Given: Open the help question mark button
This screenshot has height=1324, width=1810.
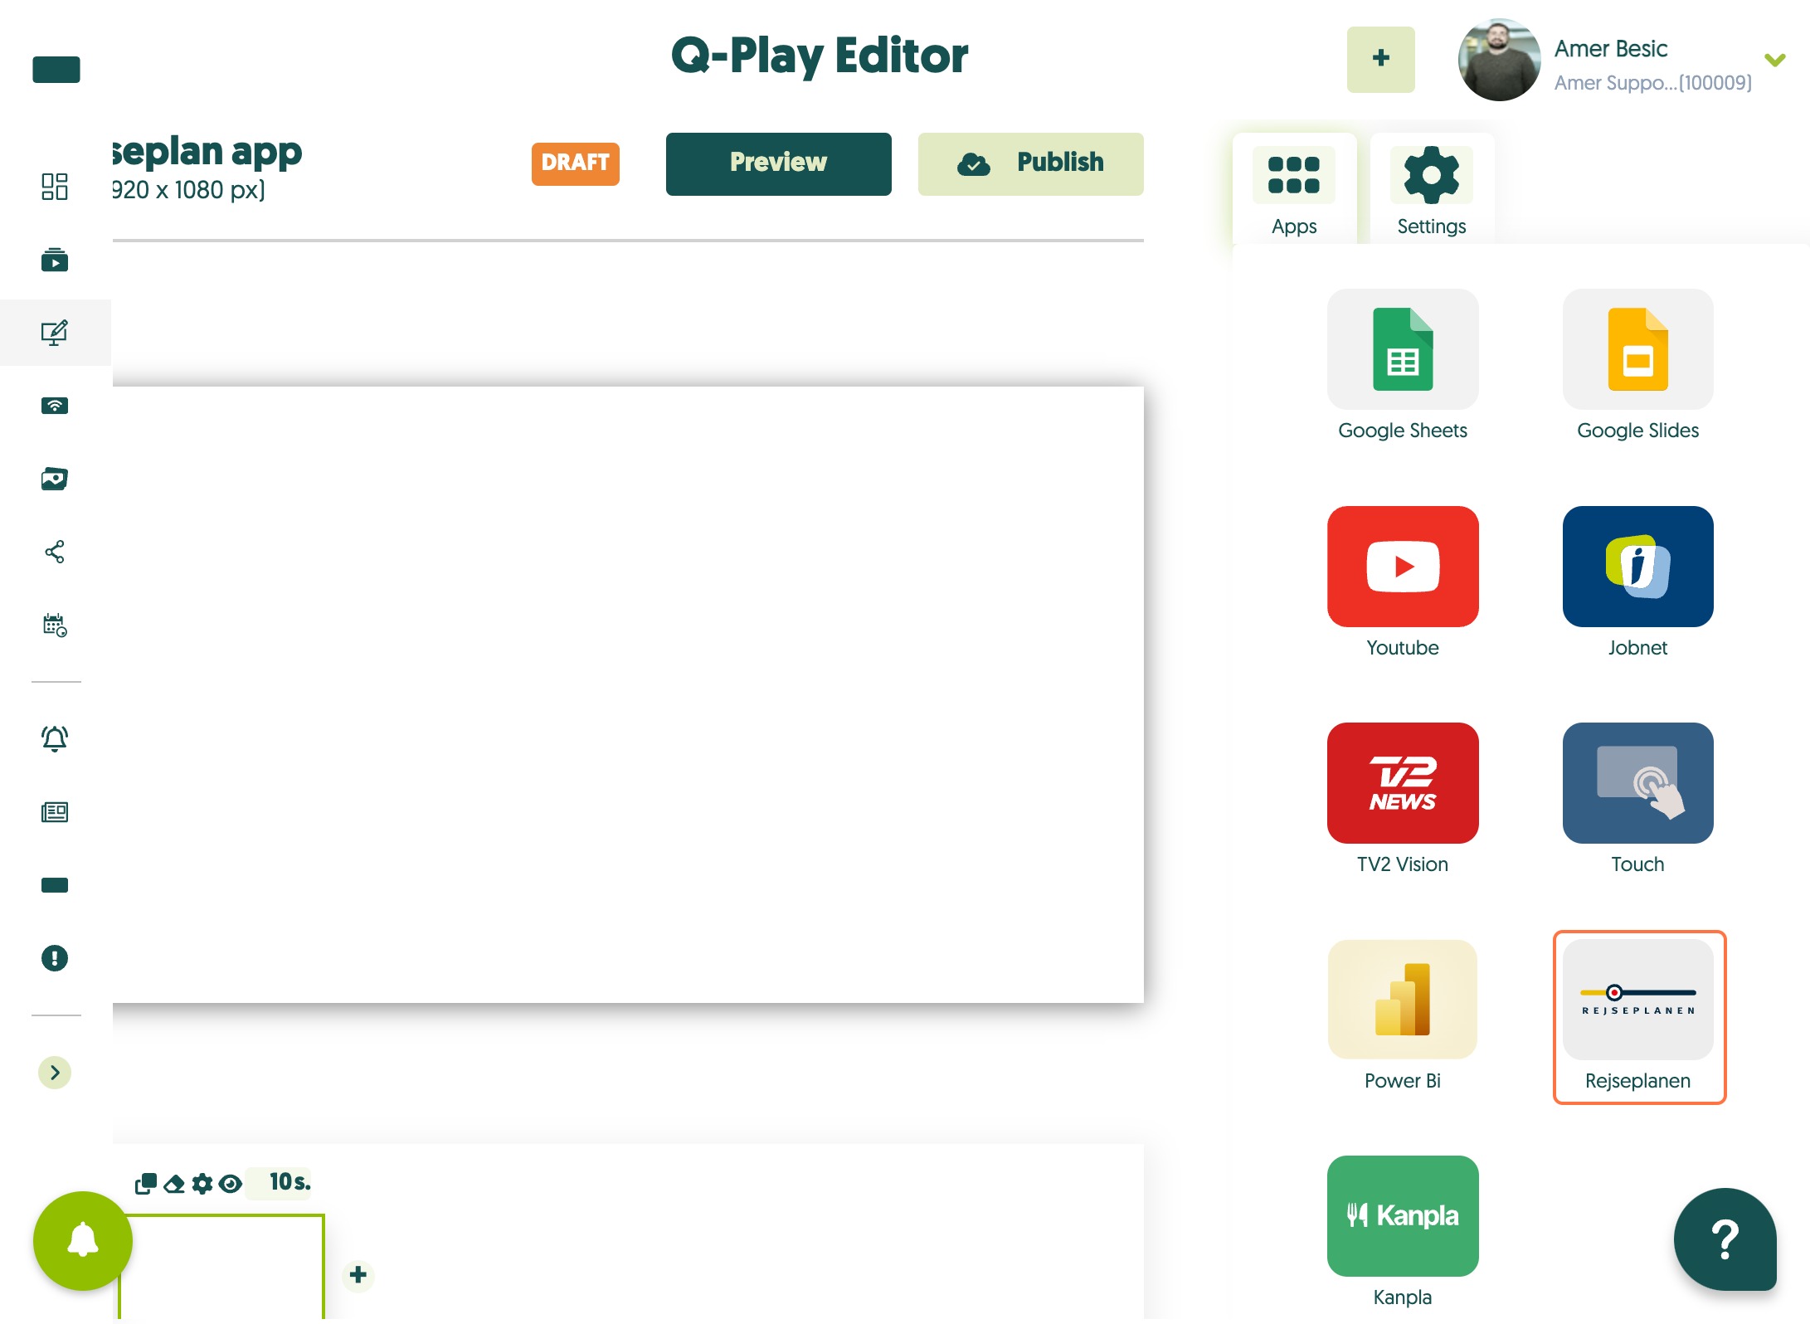Looking at the screenshot, I should click(1725, 1239).
